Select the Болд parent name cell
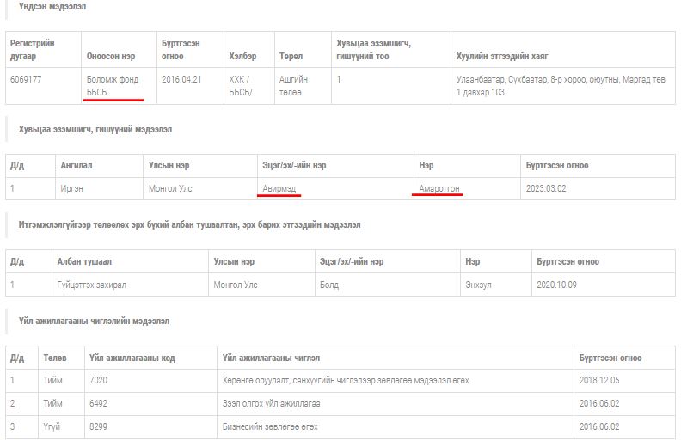The height and width of the screenshot is (447, 681). pos(328,284)
